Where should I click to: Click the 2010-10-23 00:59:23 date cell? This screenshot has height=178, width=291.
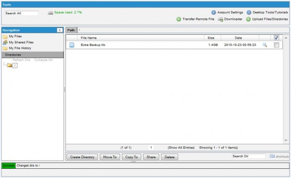[240, 45]
